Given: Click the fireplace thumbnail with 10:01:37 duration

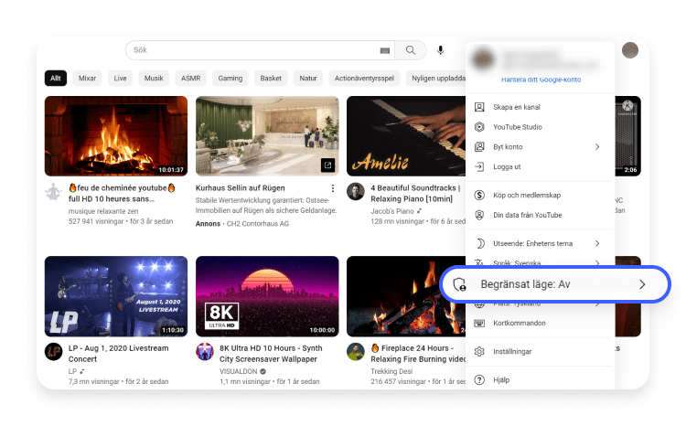Looking at the screenshot, I should [x=116, y=136].
